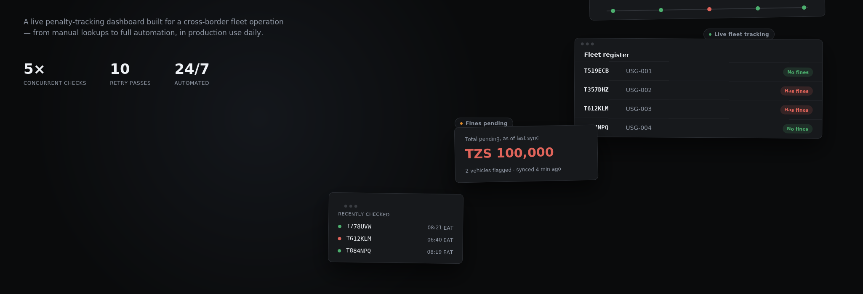Select vehicle plate T357DHZ
The height and width of the screenshot is (294, 863).
pyautogui.click(x=596, y=90)
